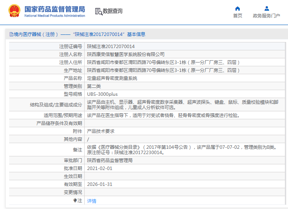Click the 生产地址 label
Viewport: 288px width, 209px height.
pos(73,70)
